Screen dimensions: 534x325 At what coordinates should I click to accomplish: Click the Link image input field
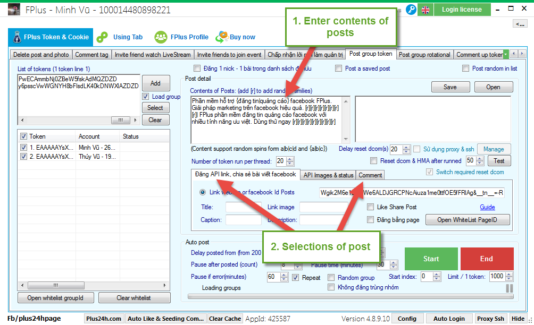(323, 207)
